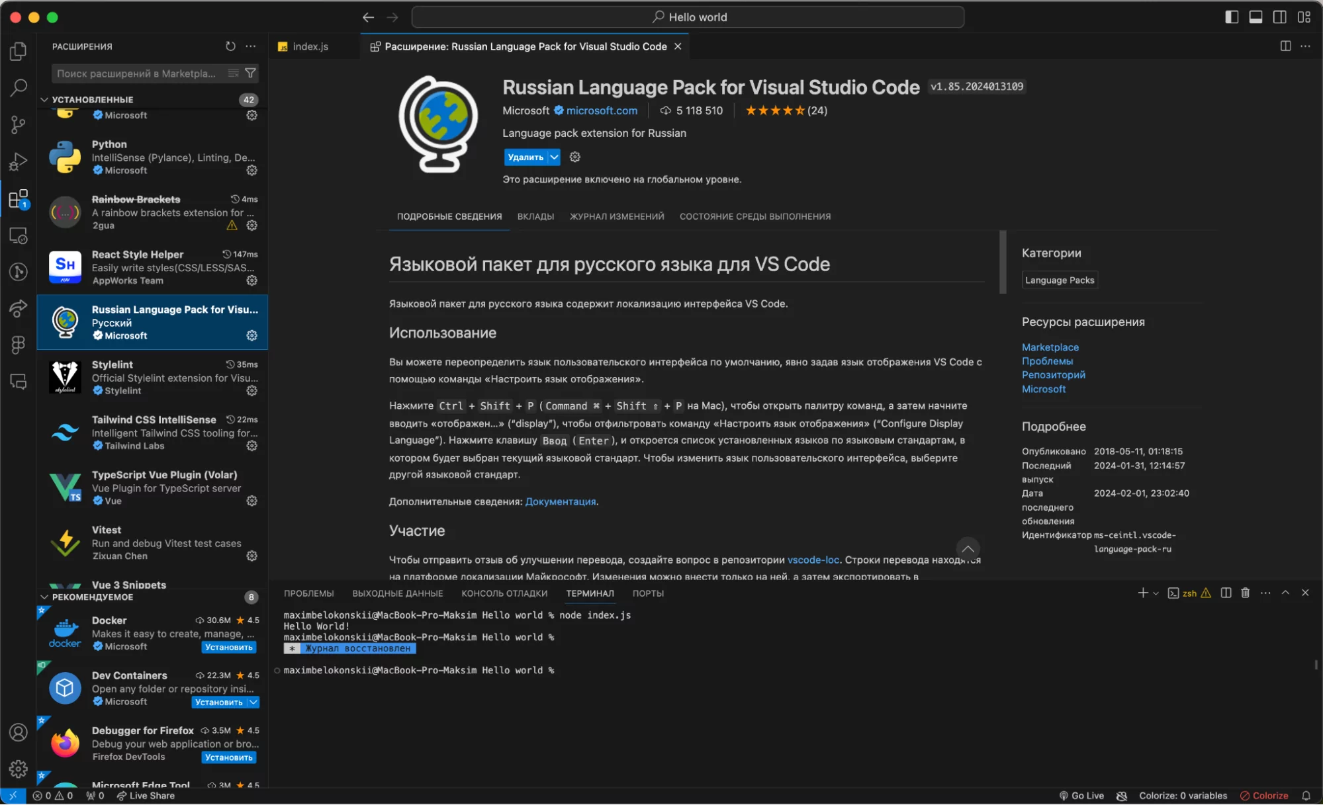Click Установить button for Docker
This screenshot has height=805, width=1323.
click(x=228, y=647)
